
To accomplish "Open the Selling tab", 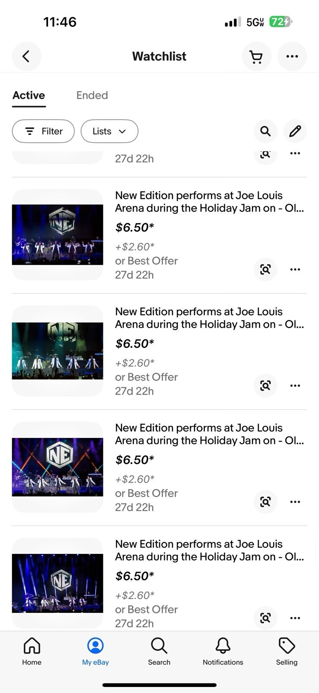I will 287,651.
